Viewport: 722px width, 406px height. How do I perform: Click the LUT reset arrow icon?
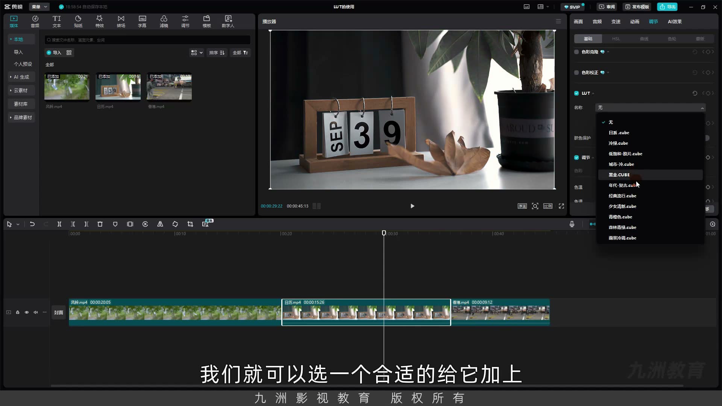(695, 93)
